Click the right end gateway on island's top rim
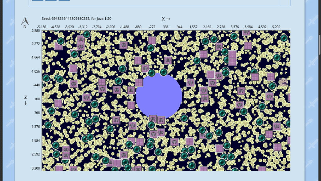The image size is (321, 181). click(x=163, y=72)
